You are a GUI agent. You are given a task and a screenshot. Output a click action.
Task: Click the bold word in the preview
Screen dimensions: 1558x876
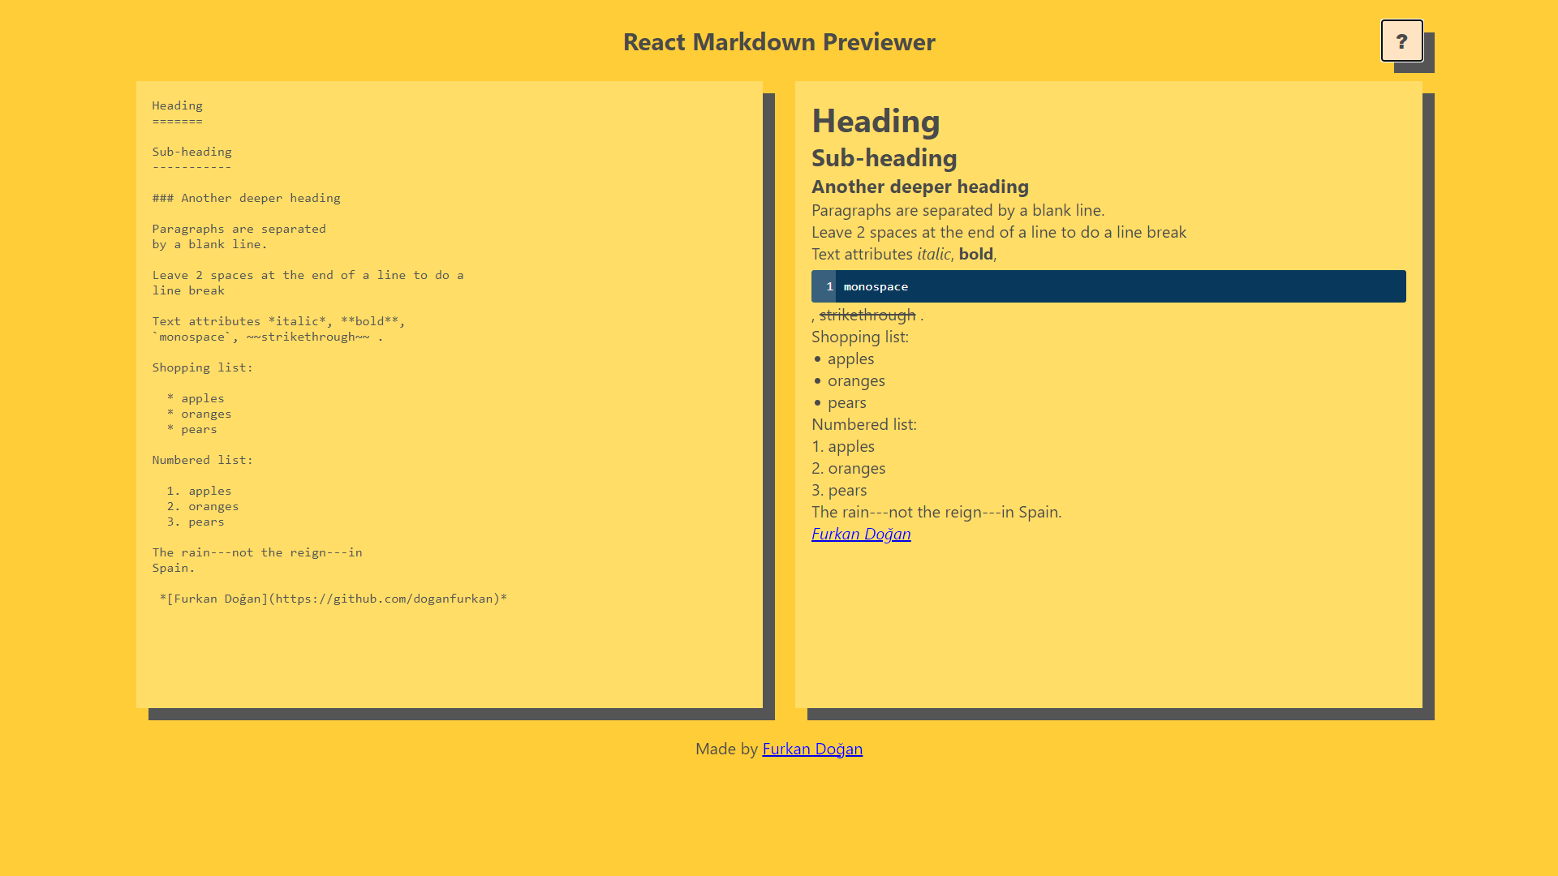[975, 254]
